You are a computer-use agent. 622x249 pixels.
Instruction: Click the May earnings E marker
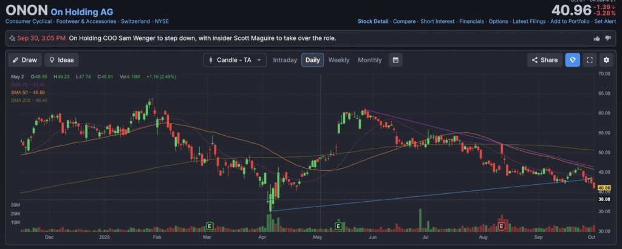click(338, 225)
